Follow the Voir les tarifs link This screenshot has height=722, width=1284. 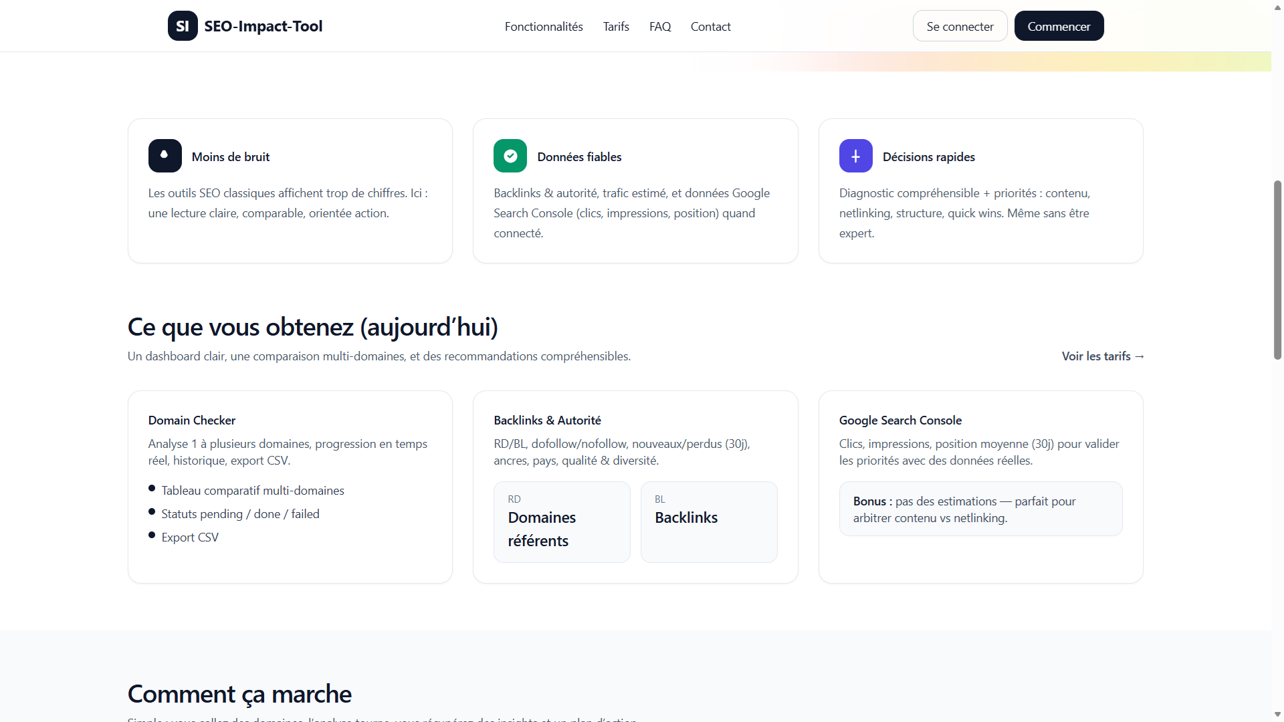[x=1103, y=356]
